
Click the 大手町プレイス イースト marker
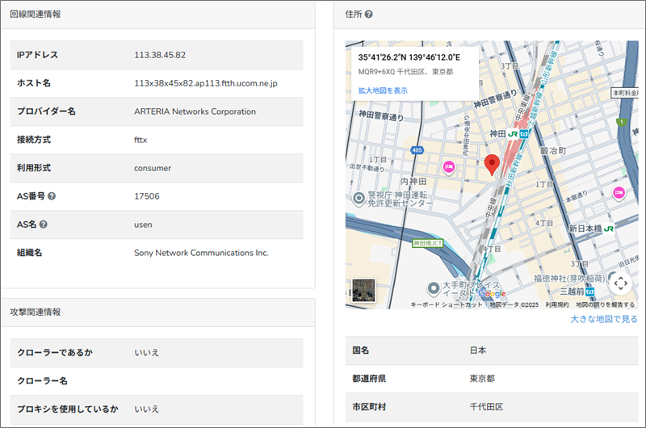pos(433,288)
